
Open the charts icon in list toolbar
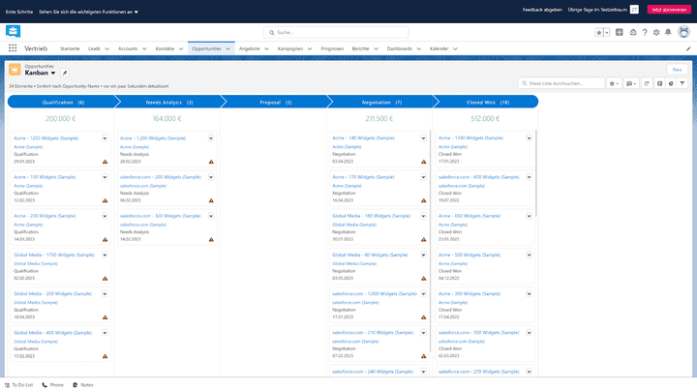coord(671,83)
